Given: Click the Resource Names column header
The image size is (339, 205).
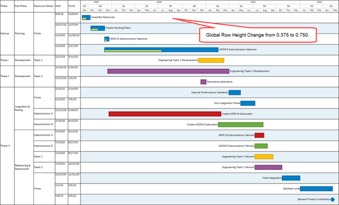Looking at the screenshot, I should click(x=44, y=6).
